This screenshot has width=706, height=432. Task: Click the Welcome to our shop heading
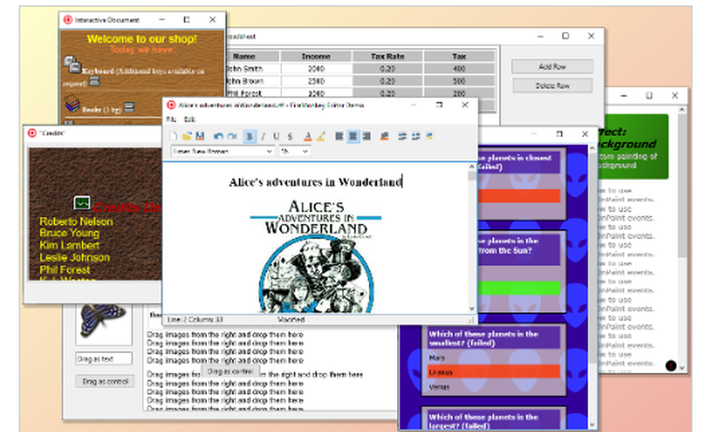pyautogui.click(x=142, y=39)
